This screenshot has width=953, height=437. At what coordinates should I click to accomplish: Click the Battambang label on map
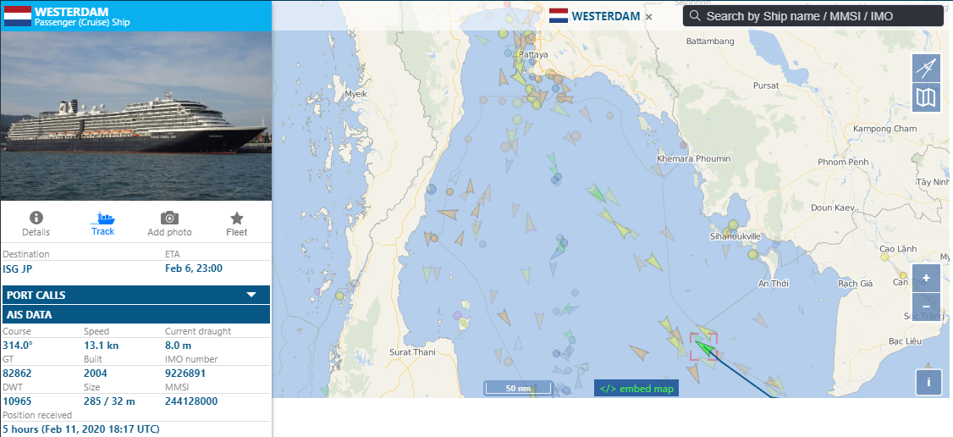pos(710,41)
